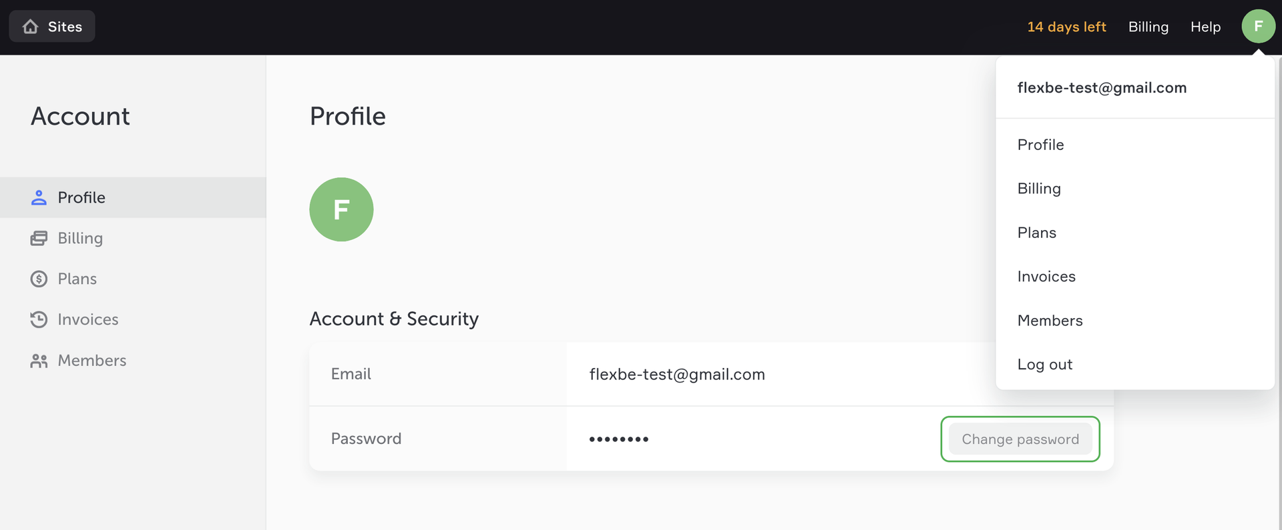Image resolution: width=1282 pixels, height=530 pixels.
Task: Choose Invoices from the account dropdown
Action: [1046, 277]
